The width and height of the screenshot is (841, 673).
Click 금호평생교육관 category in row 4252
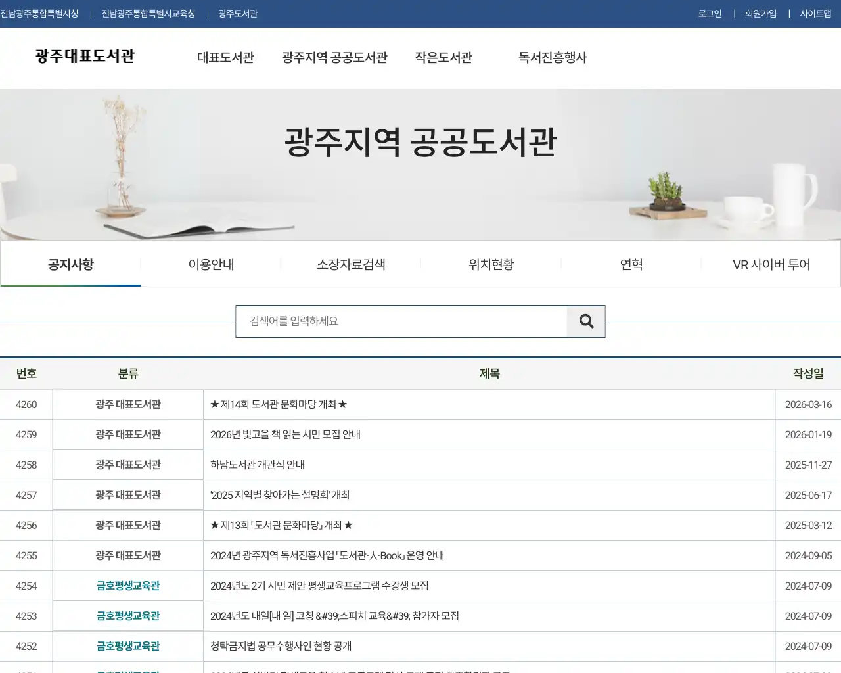(128, 646)
